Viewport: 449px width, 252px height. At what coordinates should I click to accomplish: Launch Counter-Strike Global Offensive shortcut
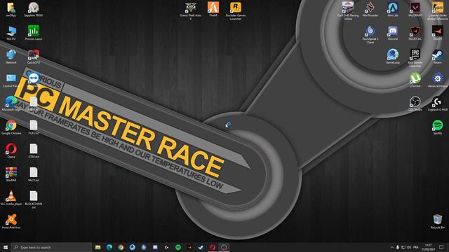(438, 11)
